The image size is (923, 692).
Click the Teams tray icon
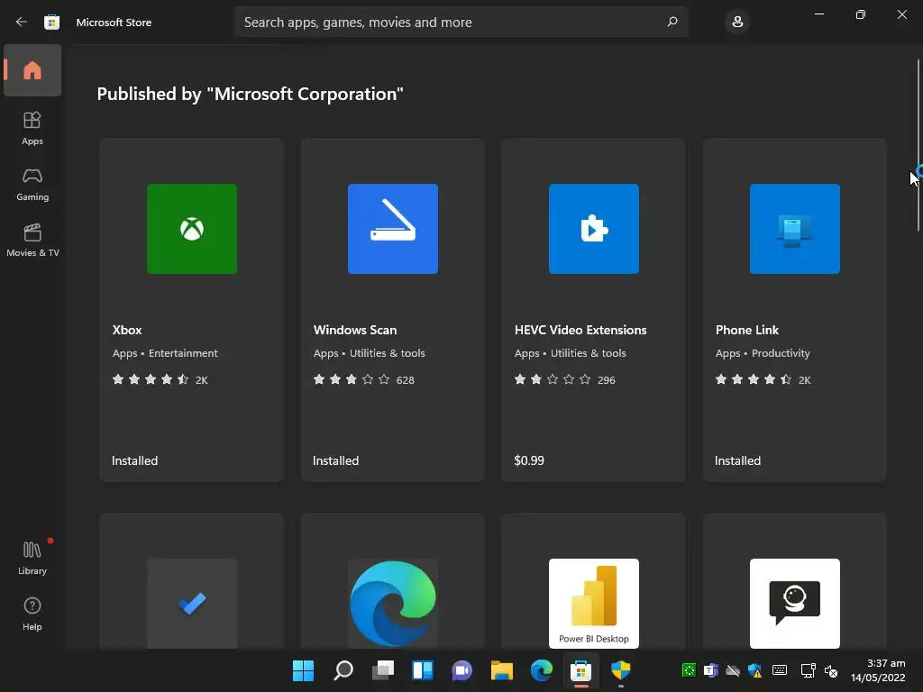[x=710, y=669]
